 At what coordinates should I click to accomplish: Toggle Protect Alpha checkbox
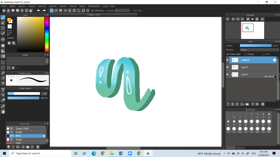pyautogui.click(x=227, y=54)
